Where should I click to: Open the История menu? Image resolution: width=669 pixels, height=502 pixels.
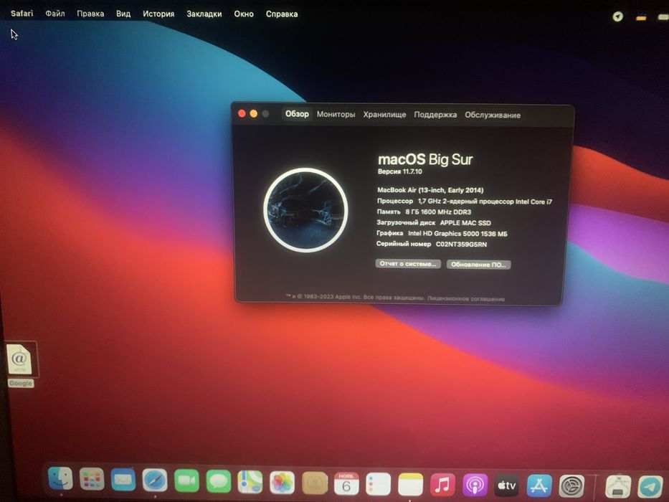click(x=158, y=14)
